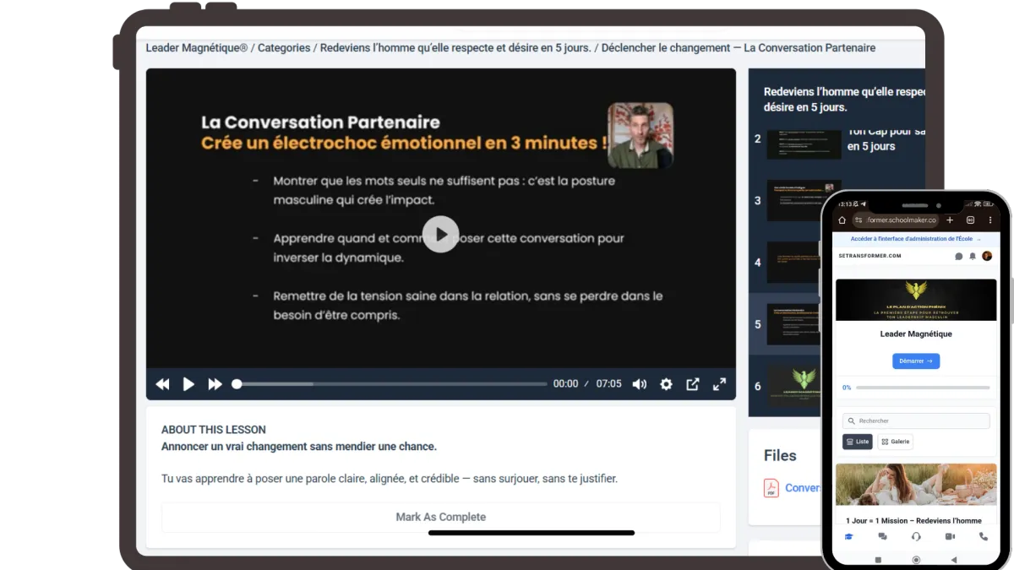The image size is (1014, 570).
Task: Tap the Rechercher search field
Action: [x=916, y=421]
